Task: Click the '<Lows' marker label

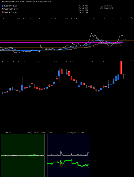Action: pyautogui.click(x=132, y=61)
